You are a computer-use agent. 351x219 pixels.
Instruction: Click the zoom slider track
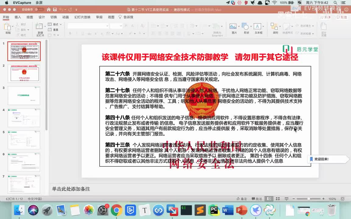point(308,199)
